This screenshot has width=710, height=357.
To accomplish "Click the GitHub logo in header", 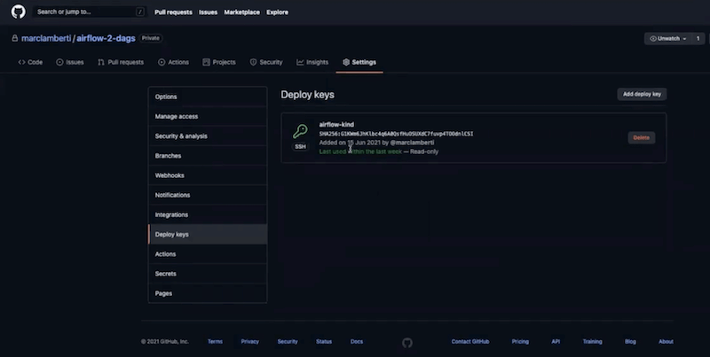I will (19, 12).
